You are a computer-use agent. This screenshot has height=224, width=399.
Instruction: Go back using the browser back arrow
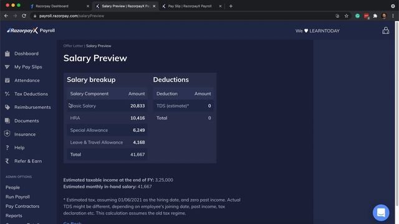coord(6,16)
